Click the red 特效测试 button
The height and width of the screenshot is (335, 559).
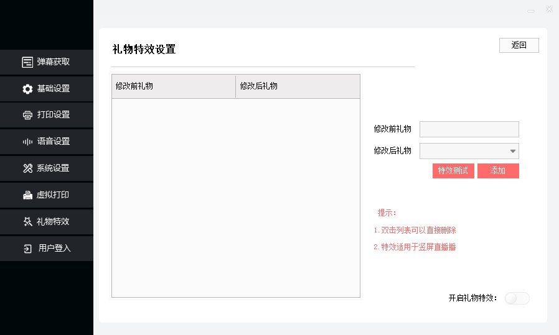click(x=453, y=171)
